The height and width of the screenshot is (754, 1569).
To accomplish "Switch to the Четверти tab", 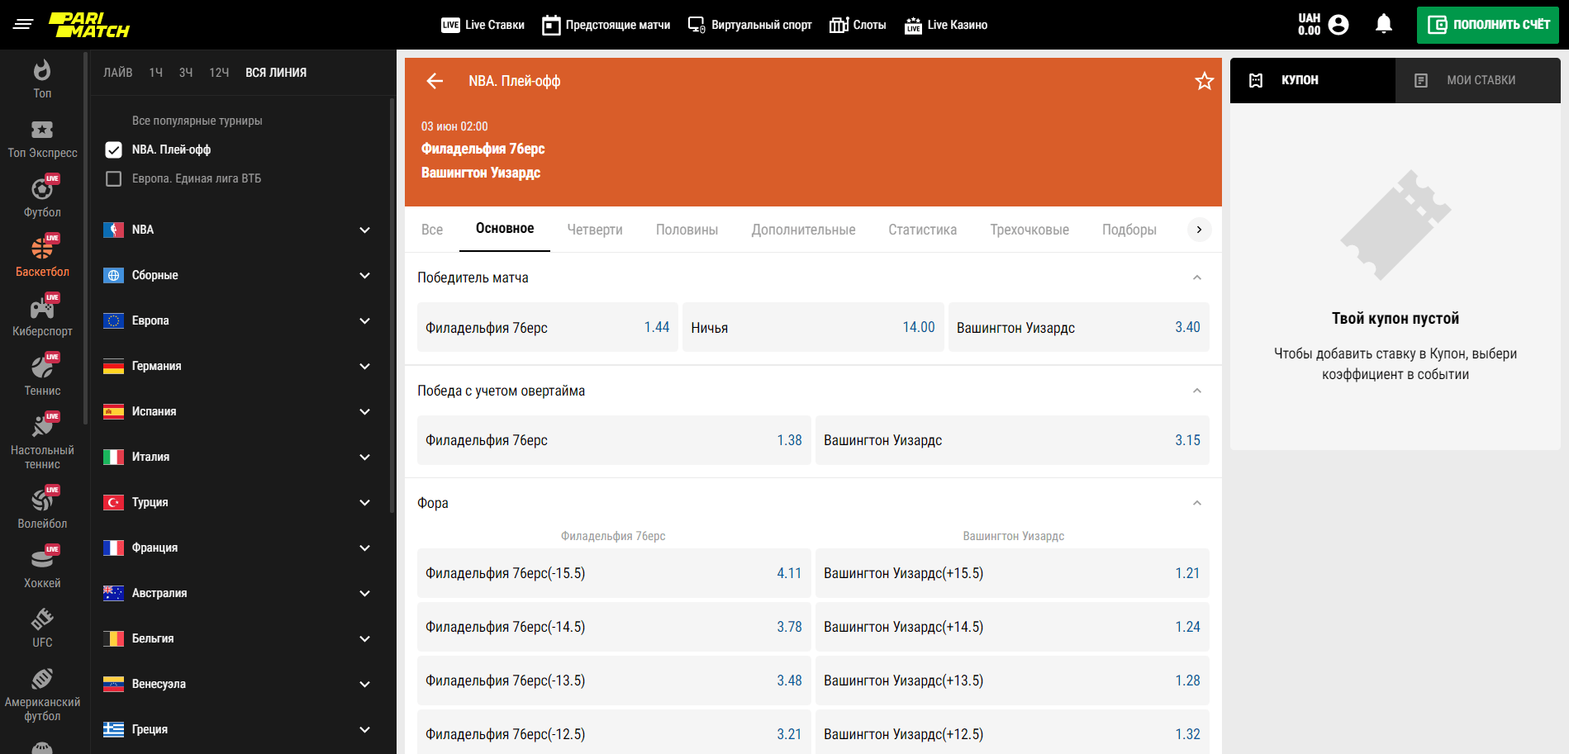I will click(x=594, y=230).
